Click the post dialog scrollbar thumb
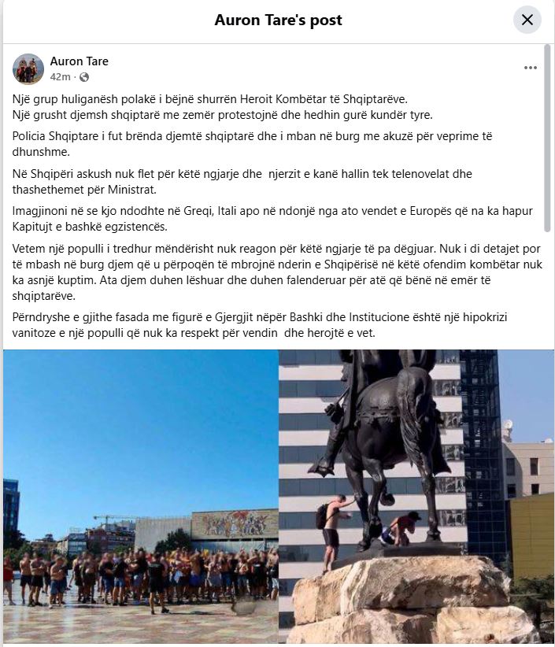 click(547, 139)
